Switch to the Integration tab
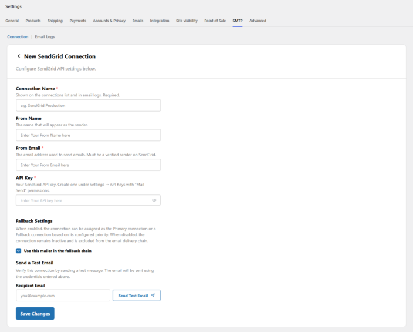413x332 pixels. (160, 21)
